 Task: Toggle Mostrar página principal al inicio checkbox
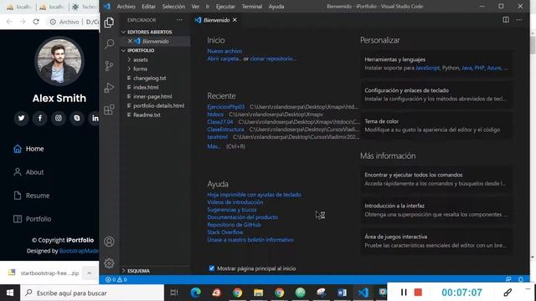(212, 268)
